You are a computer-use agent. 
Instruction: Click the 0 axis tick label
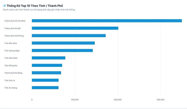tap(32, 100)
